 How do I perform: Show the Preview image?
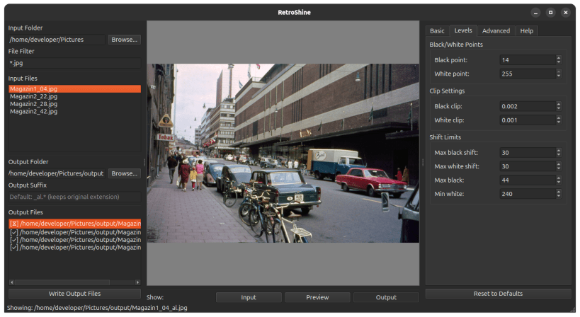[317, 297]
